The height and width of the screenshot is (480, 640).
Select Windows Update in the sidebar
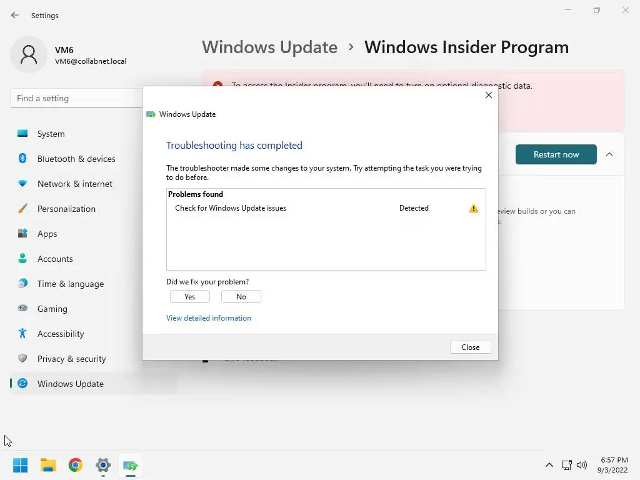pos(94,384)
